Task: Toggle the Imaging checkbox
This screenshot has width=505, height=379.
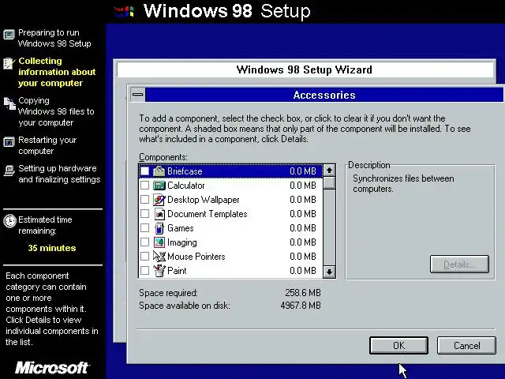Action: point(144,242)
